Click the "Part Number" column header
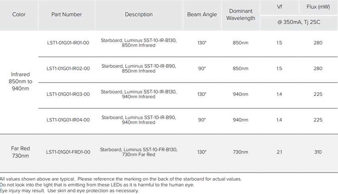This screenshot has width=338, height=194. (66, 15)
